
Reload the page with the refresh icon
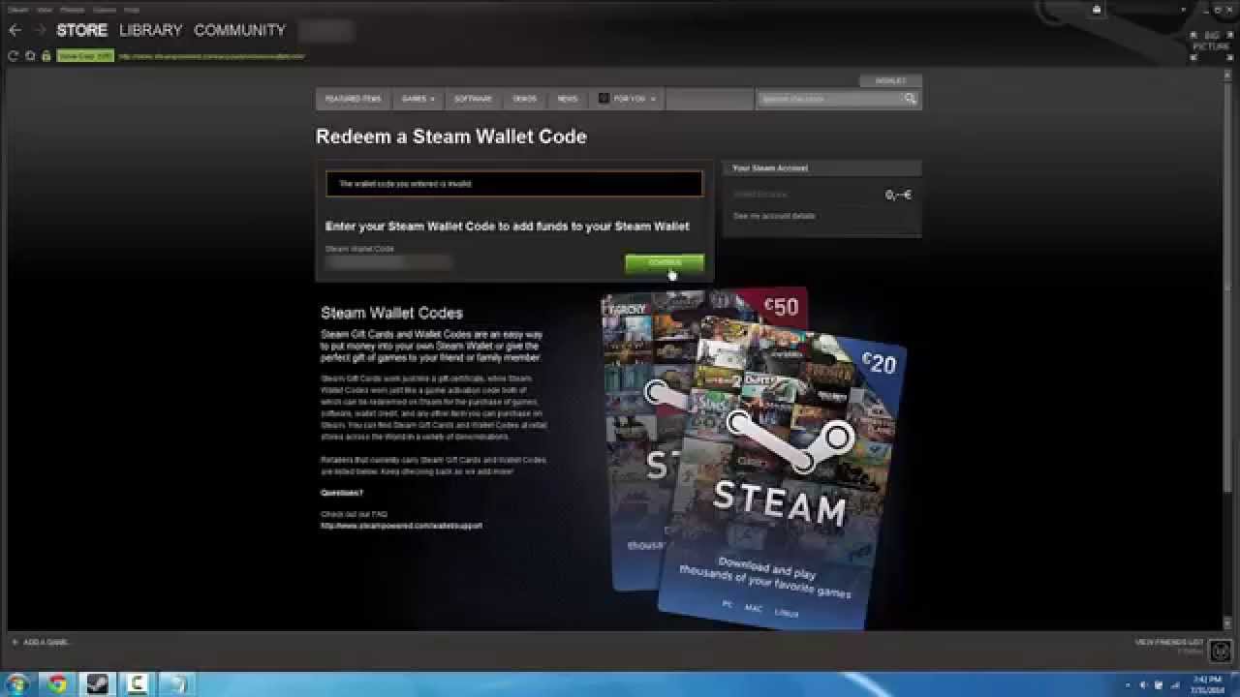click(x=14, y=56)
